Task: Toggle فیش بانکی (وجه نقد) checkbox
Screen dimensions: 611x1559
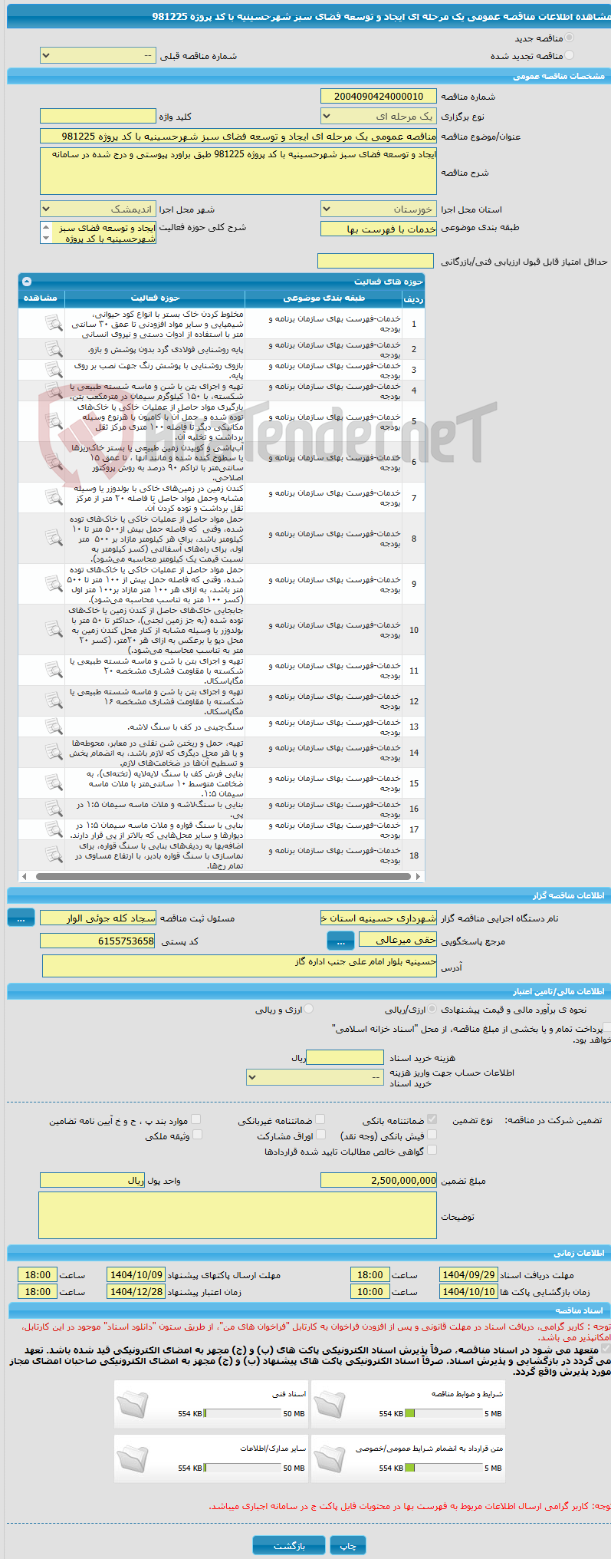Action: click(432, 1135)
